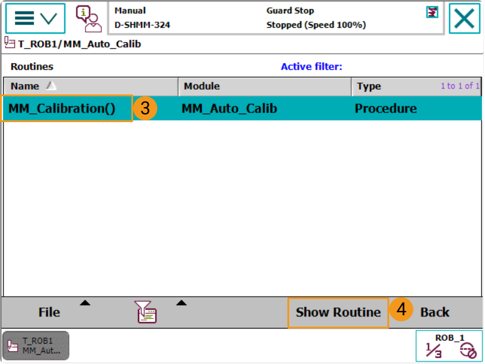Sort routines by Name column
485x364 pixels.
(90, 86)
